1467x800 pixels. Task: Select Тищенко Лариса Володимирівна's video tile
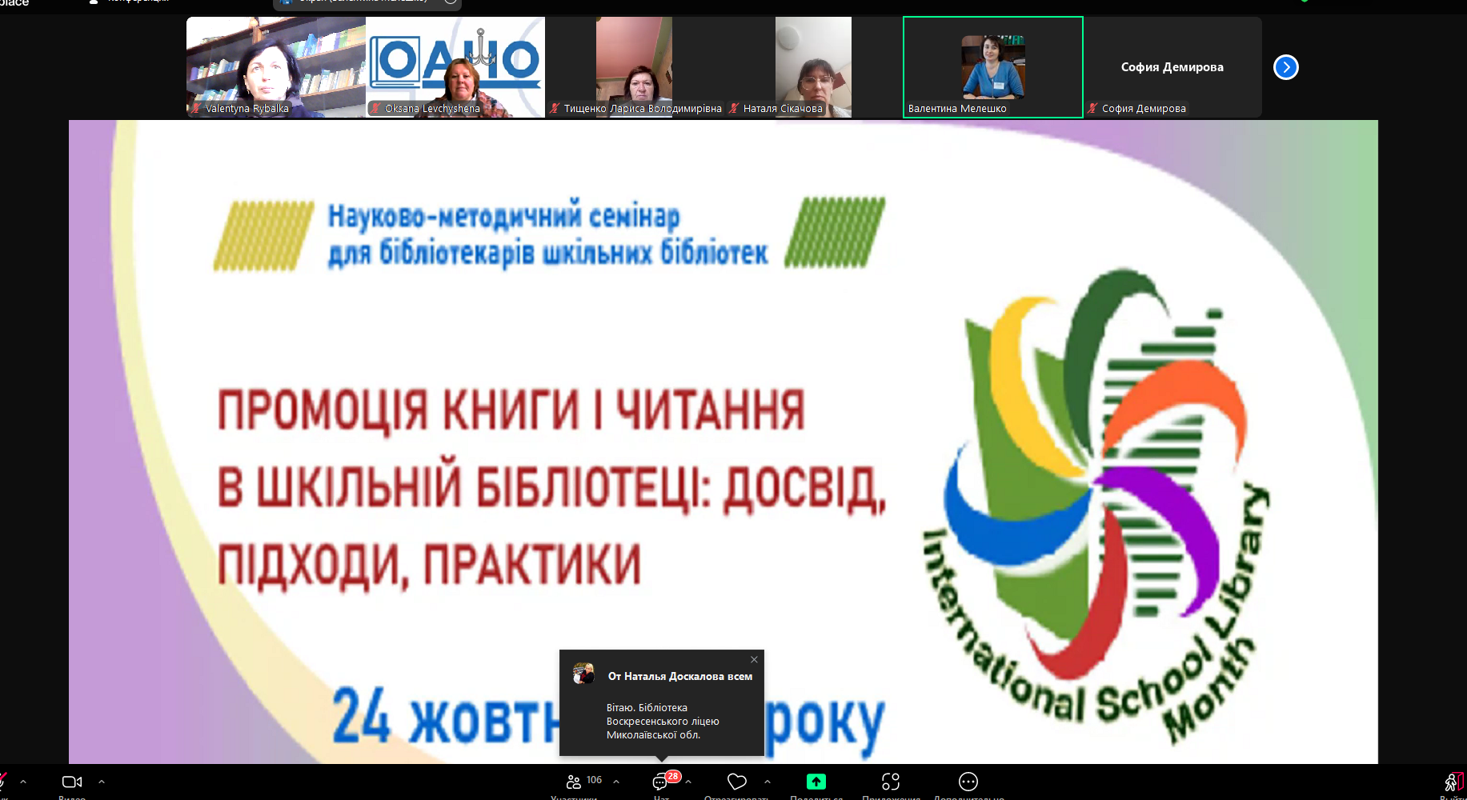coord(635,67)
